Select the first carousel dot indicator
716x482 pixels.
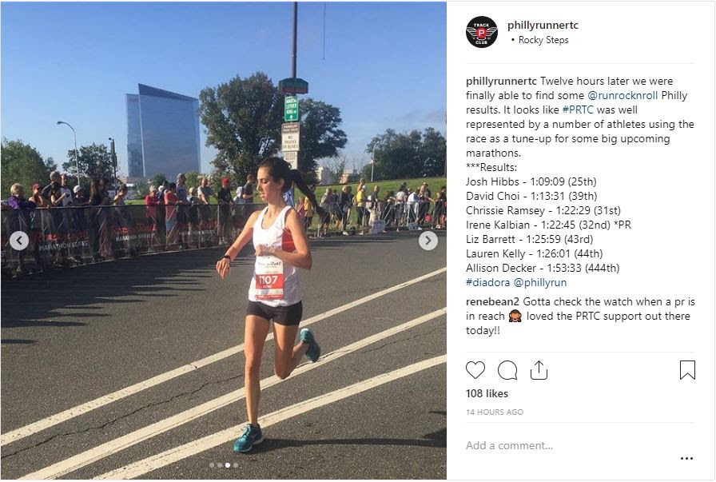click(212, 465)
